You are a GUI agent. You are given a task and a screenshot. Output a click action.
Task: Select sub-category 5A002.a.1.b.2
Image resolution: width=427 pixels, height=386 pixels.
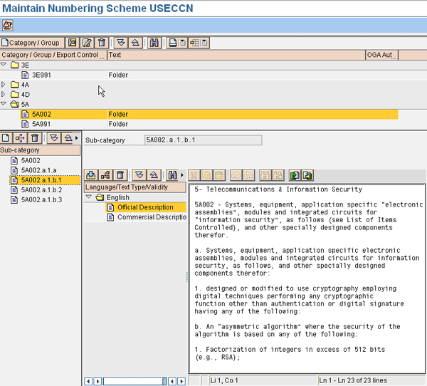(x=41, y=190)
